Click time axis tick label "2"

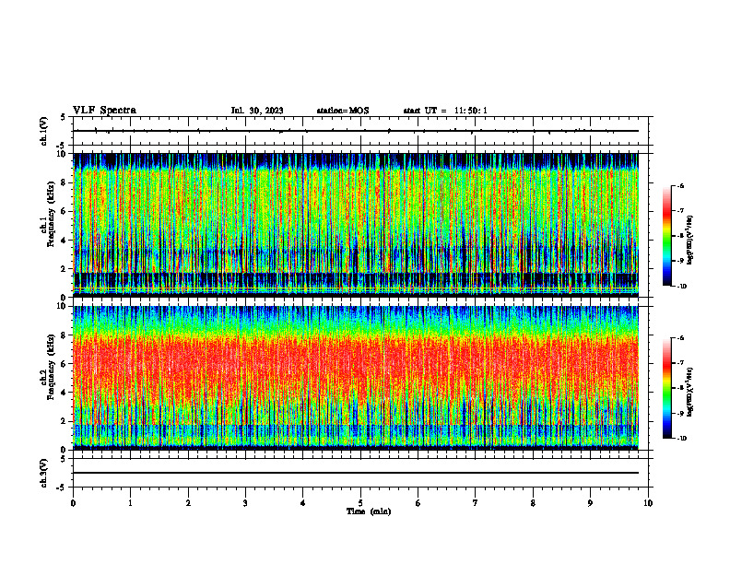(x=188, y=503)
